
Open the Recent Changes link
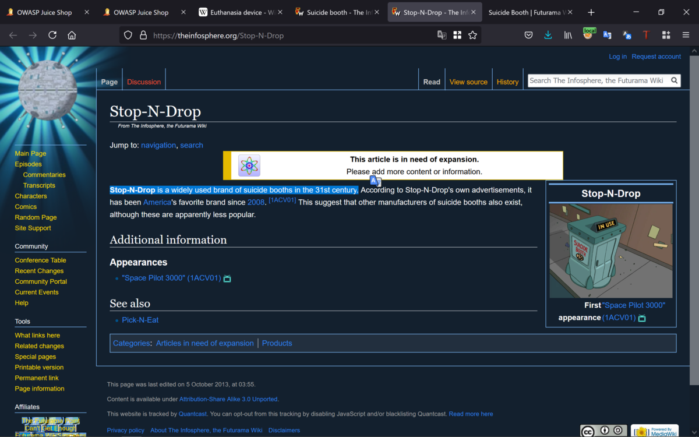[39, 271]
